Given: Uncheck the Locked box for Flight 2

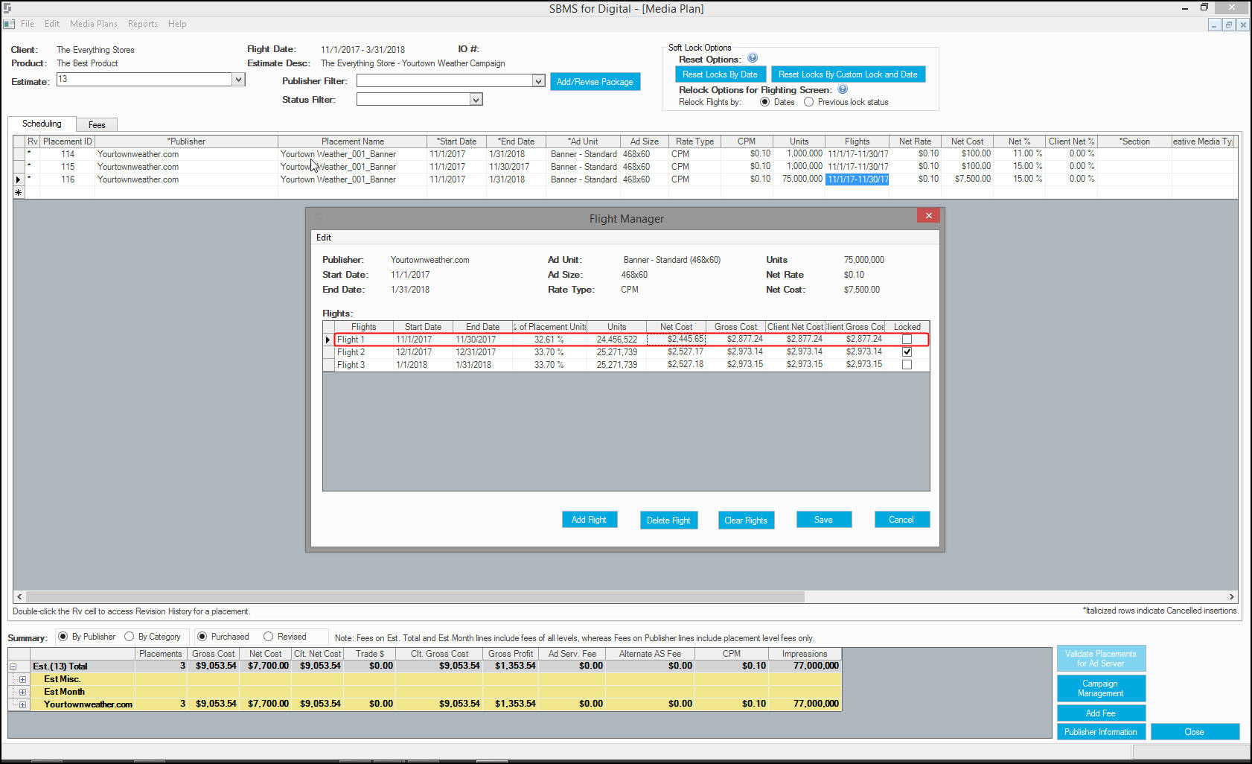Looking at the screenshot, I should coord(907,352).
